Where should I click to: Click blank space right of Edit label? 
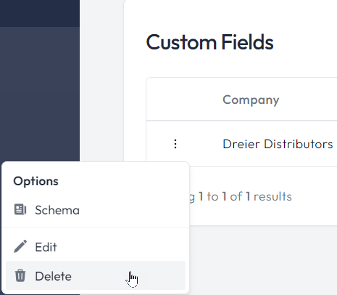coord(121,247)
